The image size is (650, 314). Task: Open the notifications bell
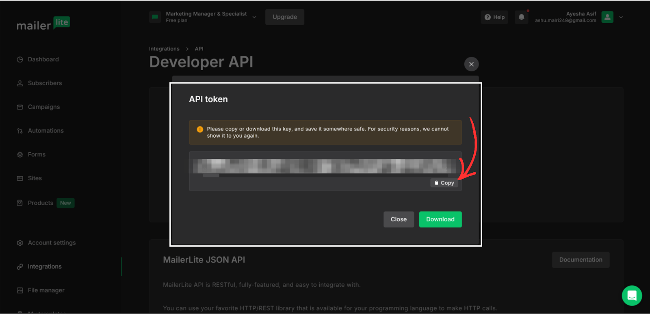[x=522, y=17]
